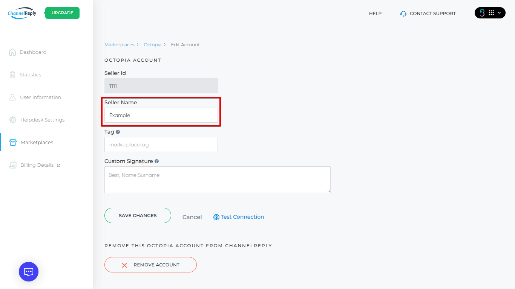
Task: Focus the Tag input field
Action: pyautogui.click(x=161, y=144)
